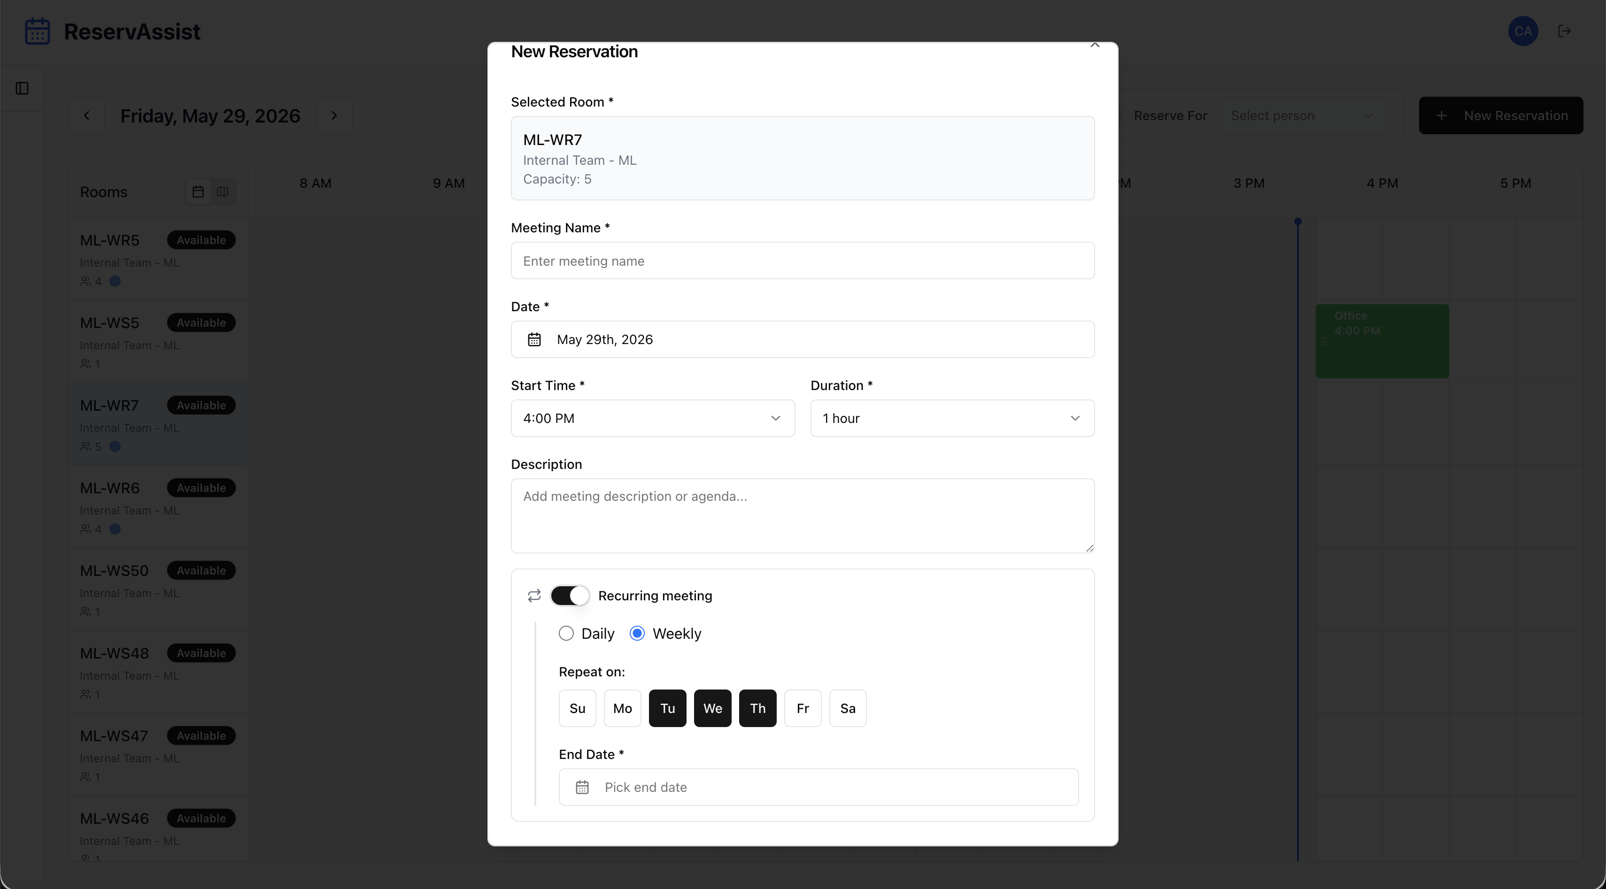Select the Daily recurrence option
The height and width of the screenshot is (889, 1606).
pyautogui.click(x=566, y=634)
